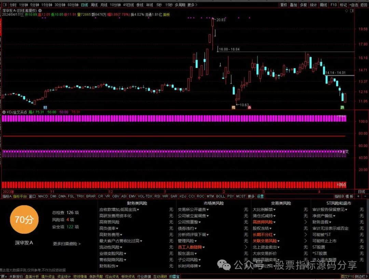Viewport: 369px width, 280px height.
Task: Click the 统计 statistics button
Action: [313, 5]
